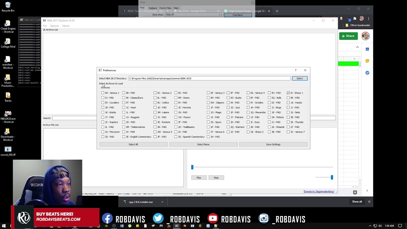Click Select All archives button
This screenshot has height=229, width=407.
coord(133,144)
